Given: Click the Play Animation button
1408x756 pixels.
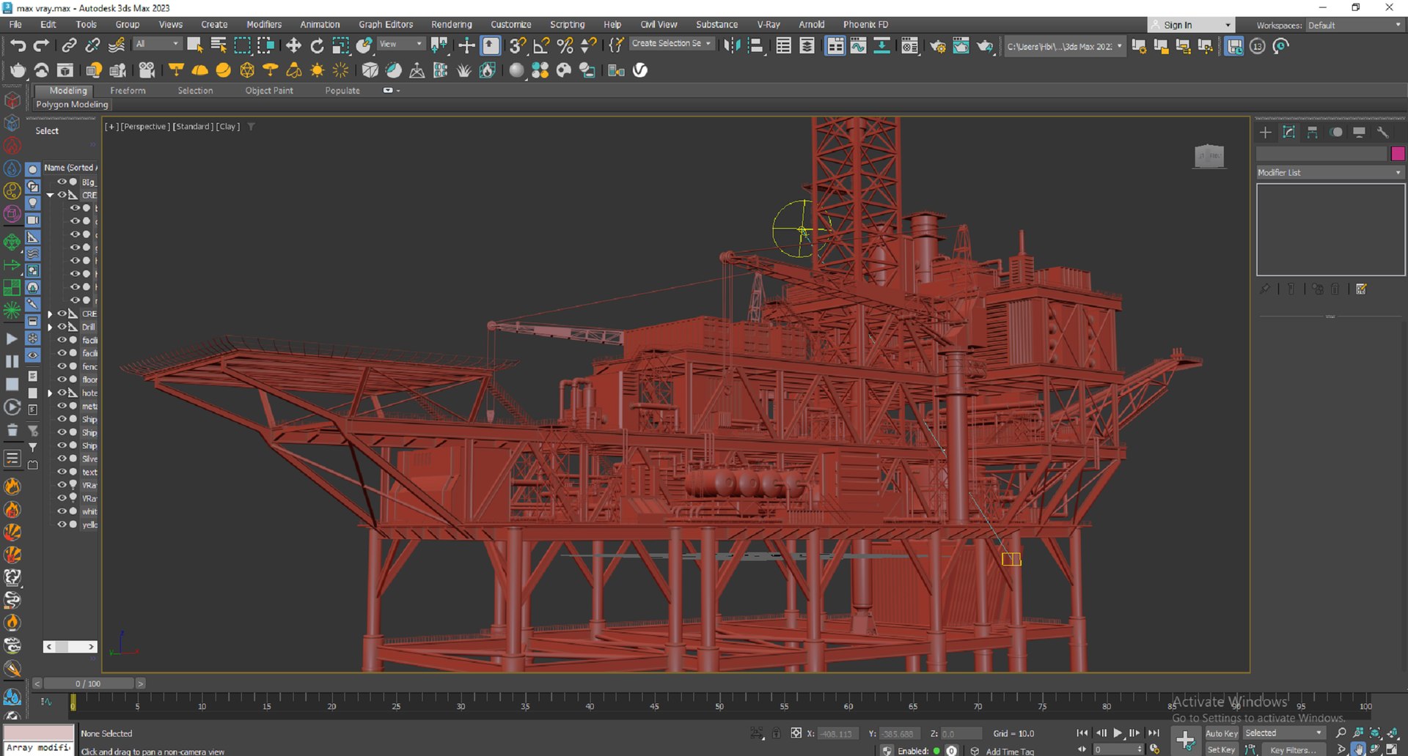Looking at the screenshot, I should pos(1118,733).
